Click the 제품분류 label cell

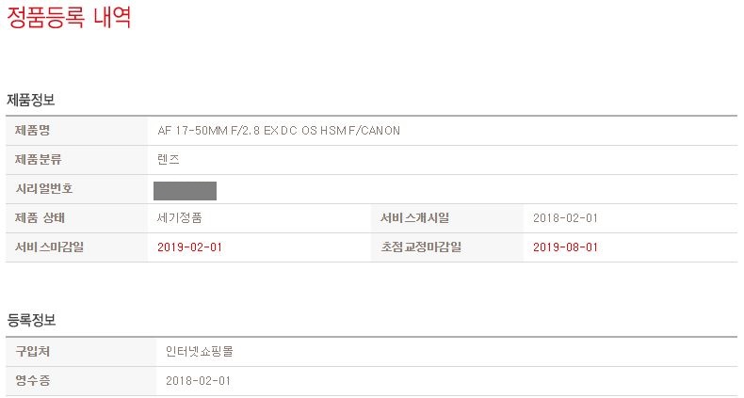(x=76, y=160)
